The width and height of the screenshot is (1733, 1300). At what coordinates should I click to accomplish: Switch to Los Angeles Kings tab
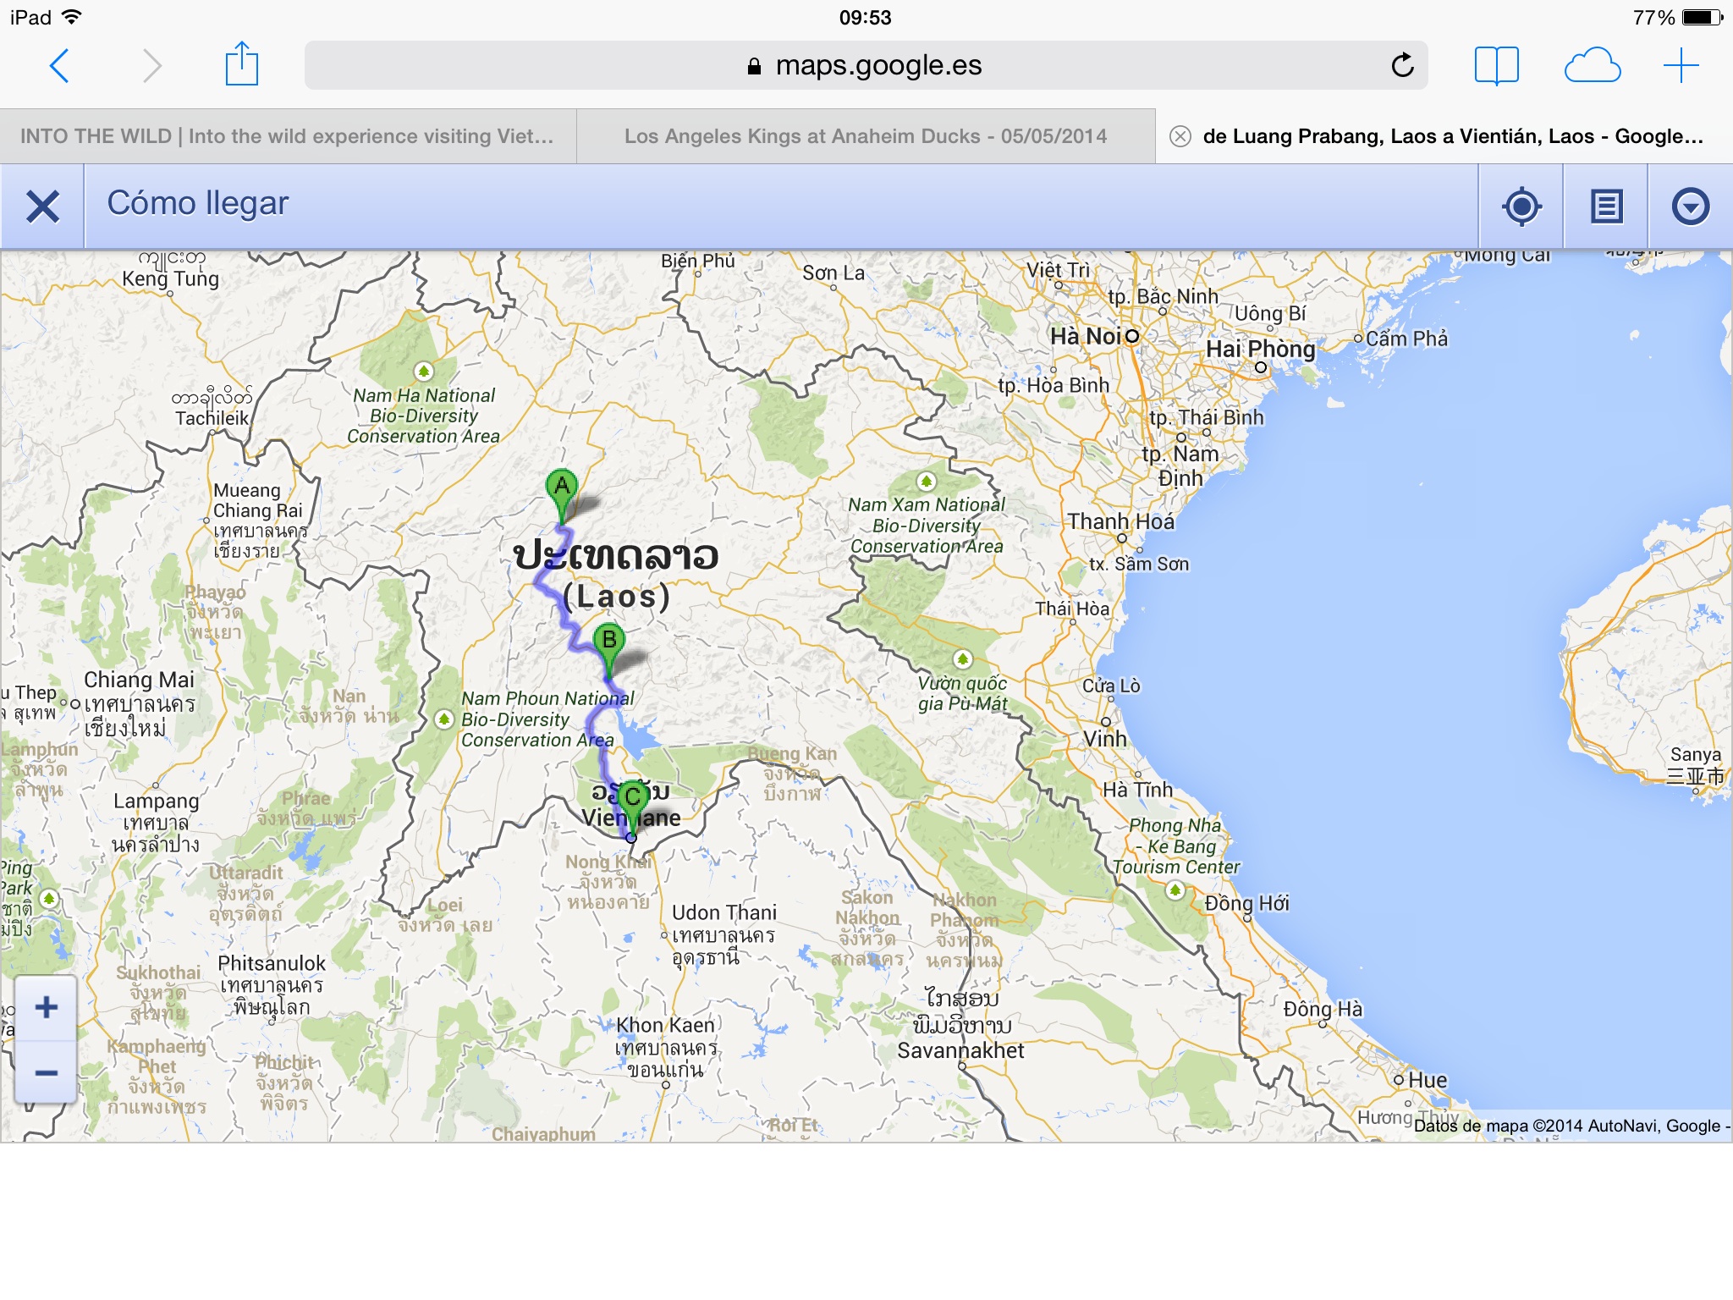[865, 136]
